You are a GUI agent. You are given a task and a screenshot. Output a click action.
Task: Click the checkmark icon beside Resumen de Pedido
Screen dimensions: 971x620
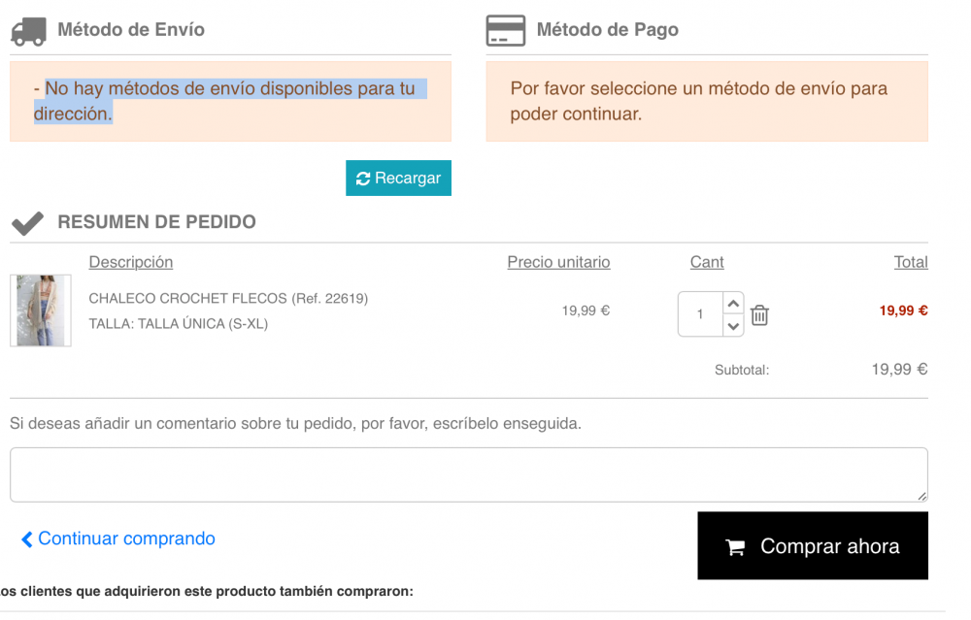point(27,221)
